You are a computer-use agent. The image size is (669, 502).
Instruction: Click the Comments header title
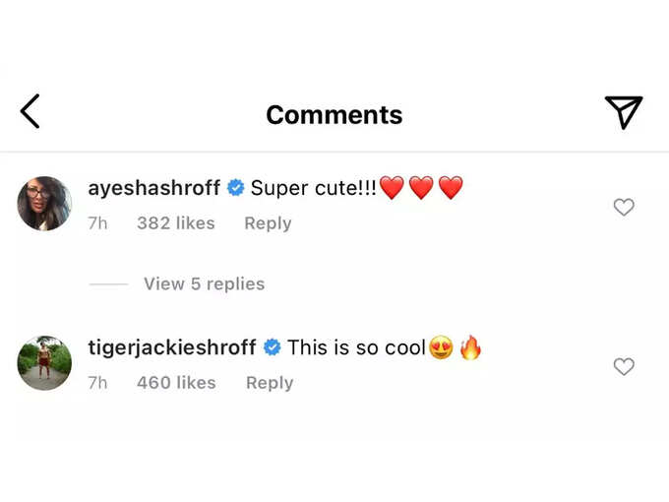coord(334,115)
